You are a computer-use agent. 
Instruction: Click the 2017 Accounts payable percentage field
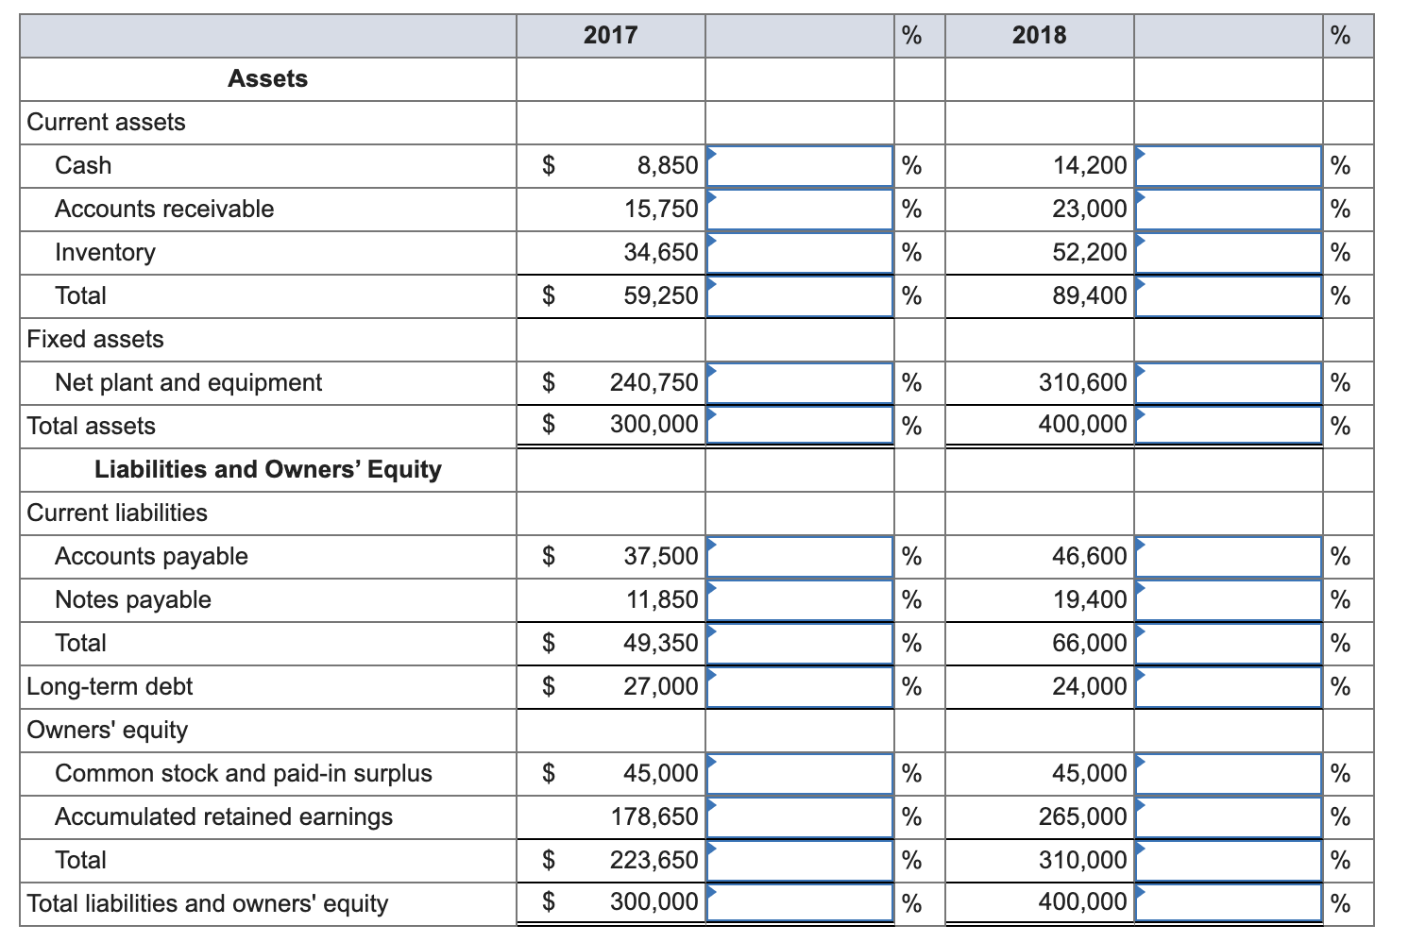click(800, 557)
